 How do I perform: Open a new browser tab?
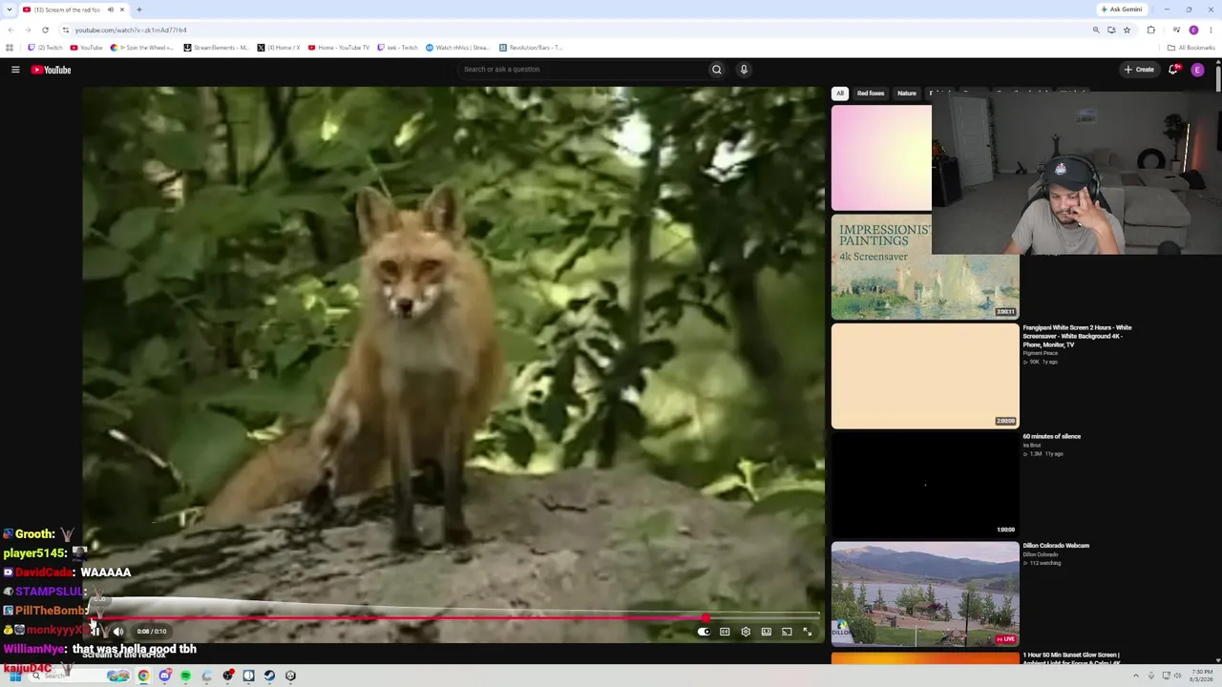click(x=139, y=10)
